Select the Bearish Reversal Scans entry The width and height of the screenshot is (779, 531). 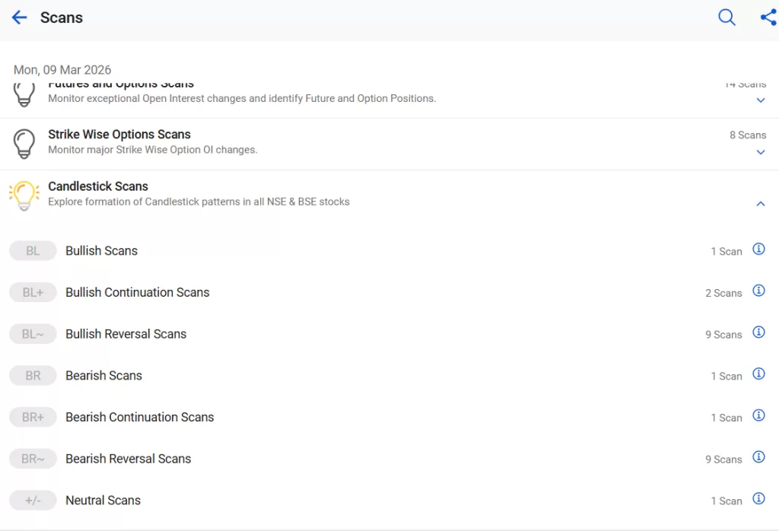pos(129,459)
